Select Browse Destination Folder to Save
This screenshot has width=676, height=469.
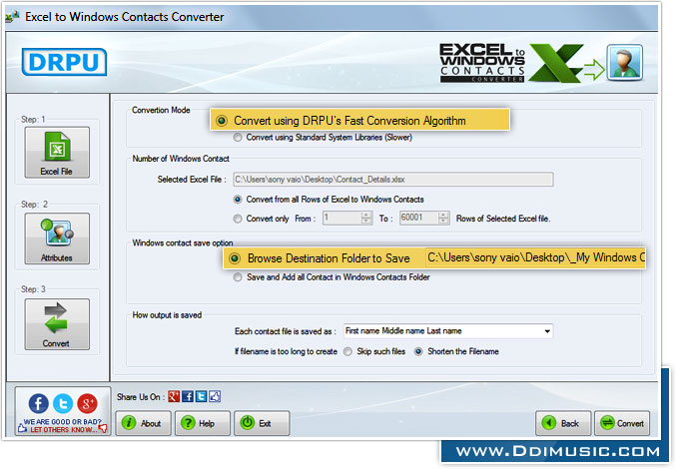point(235,258)
